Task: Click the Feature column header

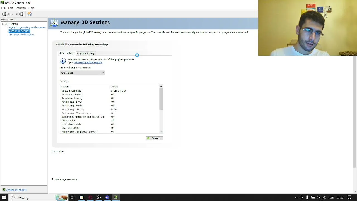Action: pyautogui.click(x=66, y=87)
